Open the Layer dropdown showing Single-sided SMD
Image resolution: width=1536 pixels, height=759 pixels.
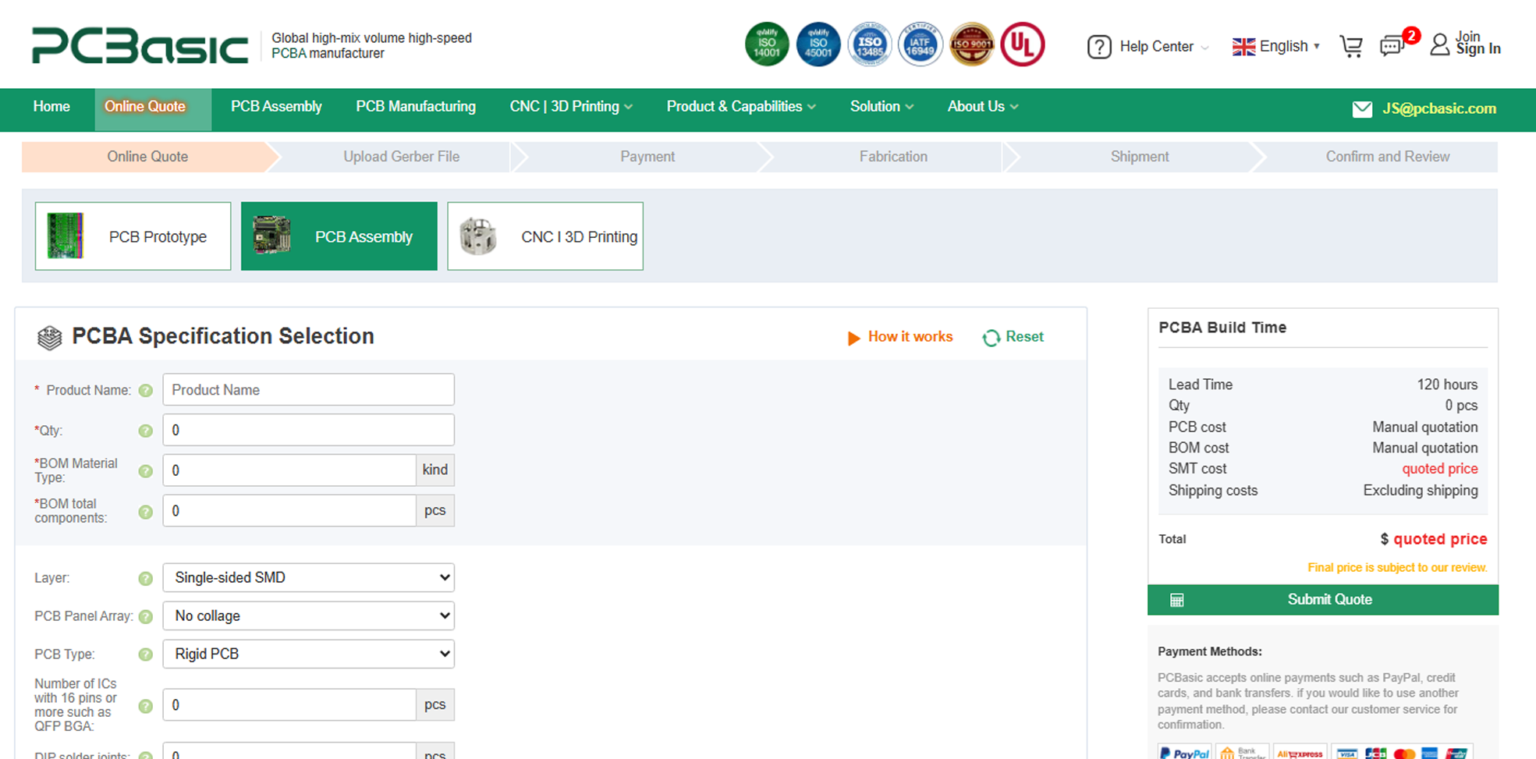[x=308, y=578]
